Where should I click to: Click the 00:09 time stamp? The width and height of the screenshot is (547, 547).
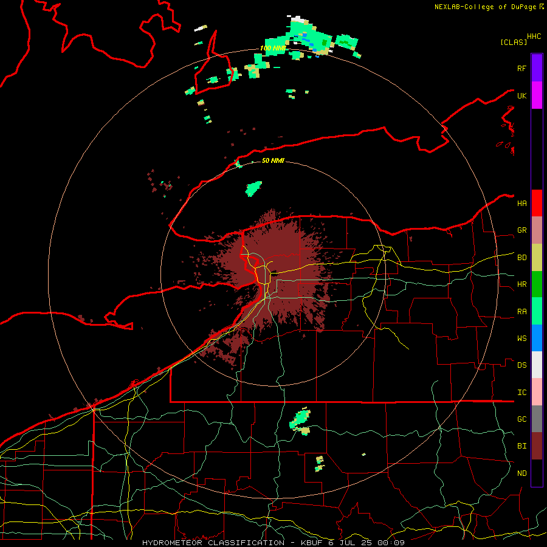(x=391, y=543)
